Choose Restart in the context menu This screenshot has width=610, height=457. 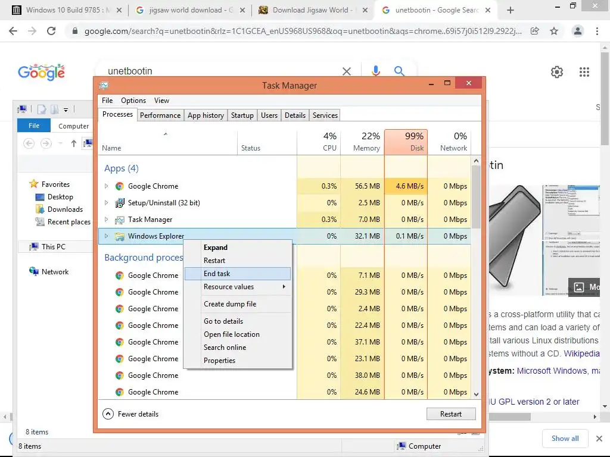tap(238, 261)
